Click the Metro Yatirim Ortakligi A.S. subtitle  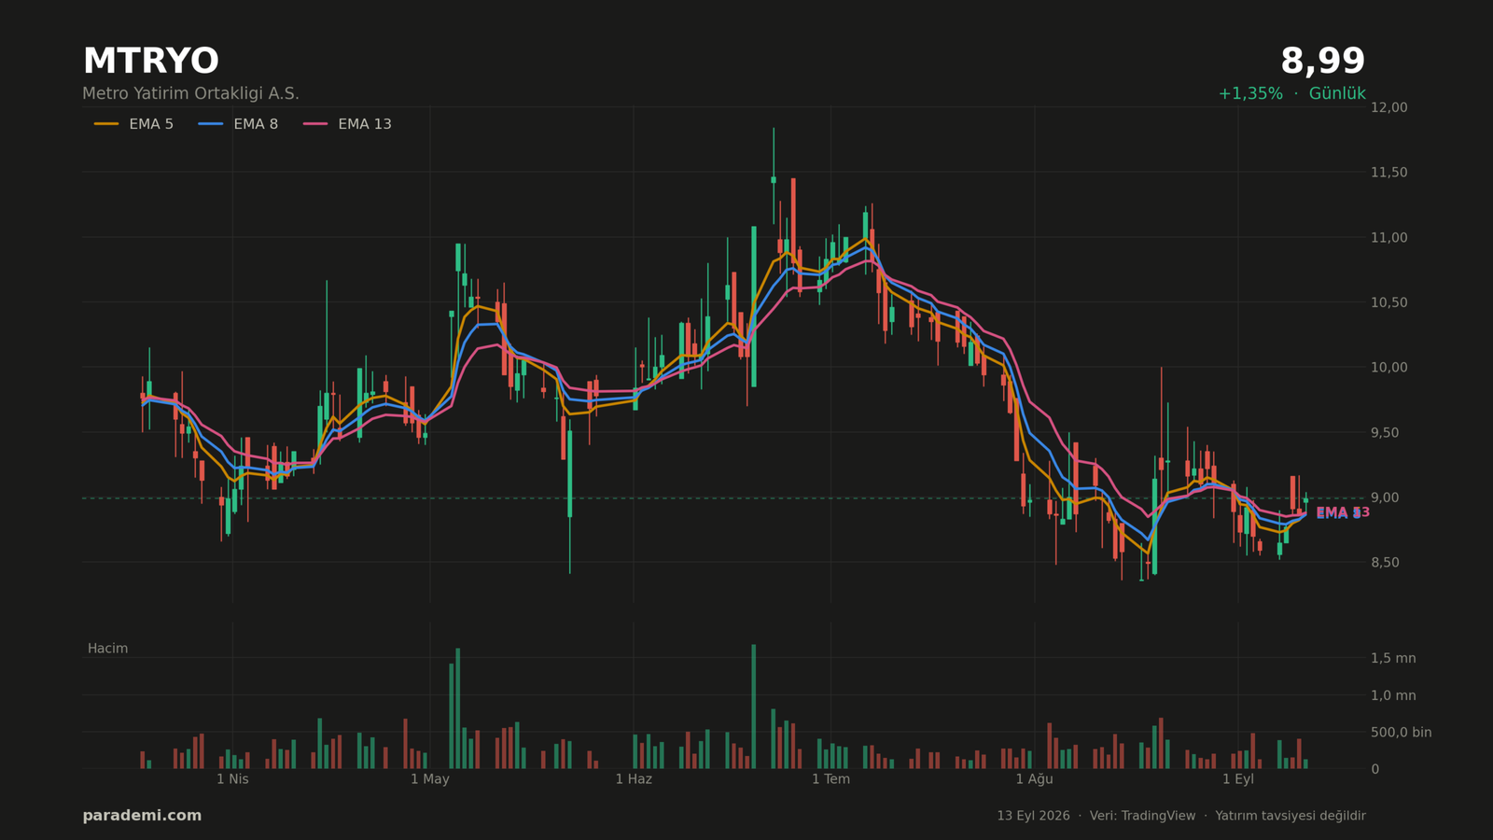pyautogui.click(x=190, y=93)
